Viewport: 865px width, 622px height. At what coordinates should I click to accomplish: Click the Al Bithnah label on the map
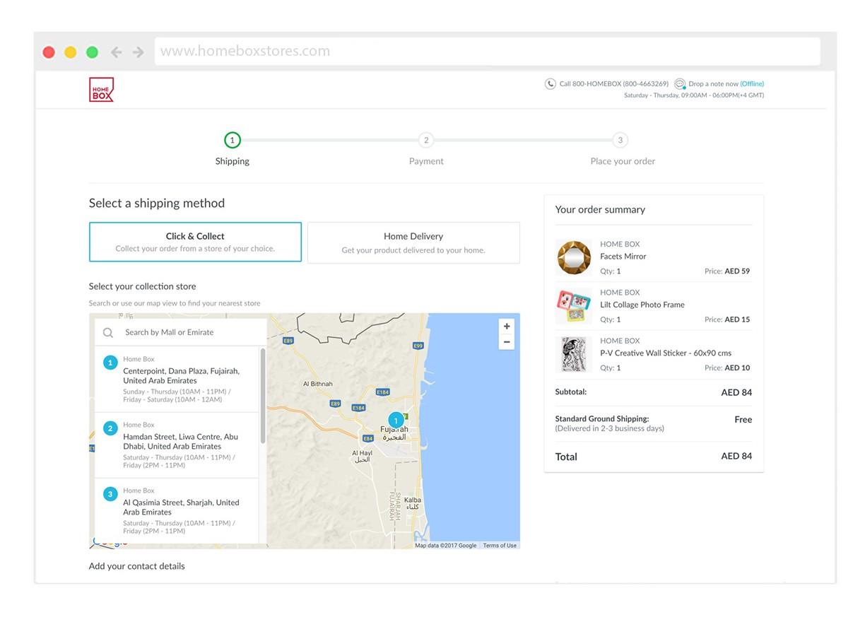pyautogui.click(x=317, y=384)
